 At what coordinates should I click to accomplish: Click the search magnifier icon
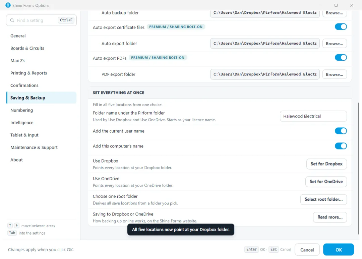(12, 20)
